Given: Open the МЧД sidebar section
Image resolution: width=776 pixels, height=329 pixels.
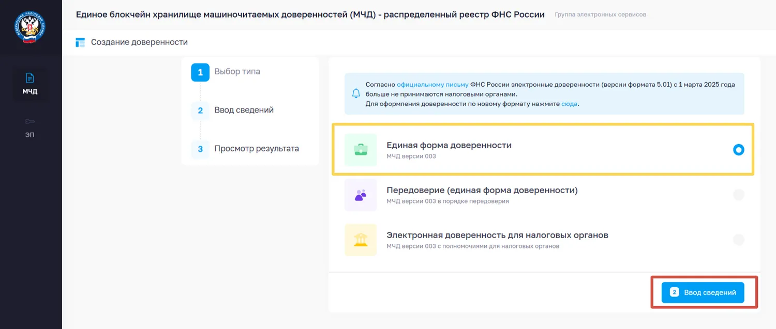Looking at the screenshot, I should click(x=30, y=84).
